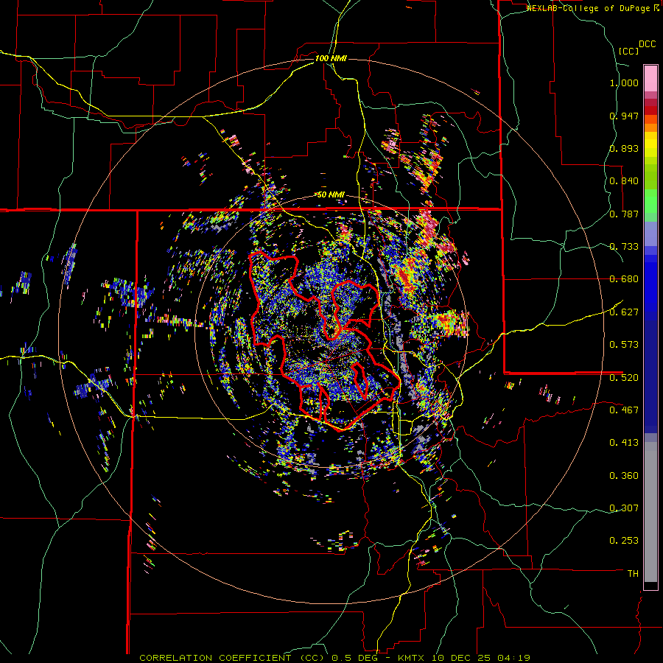This screenshot has height=663, width=663.
Task: Select the 0.253 scale value label
Action: 624,541
